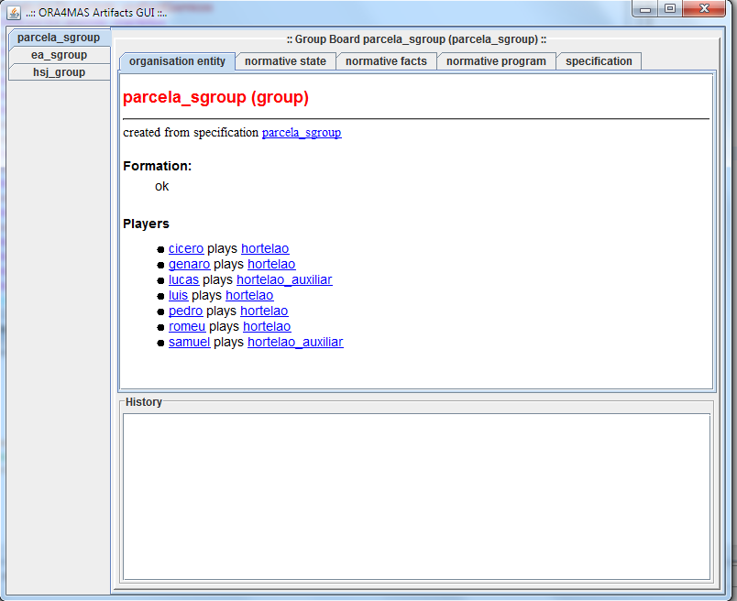Open the specification tab
Screen dimensions: 737x601
(599, 61)
